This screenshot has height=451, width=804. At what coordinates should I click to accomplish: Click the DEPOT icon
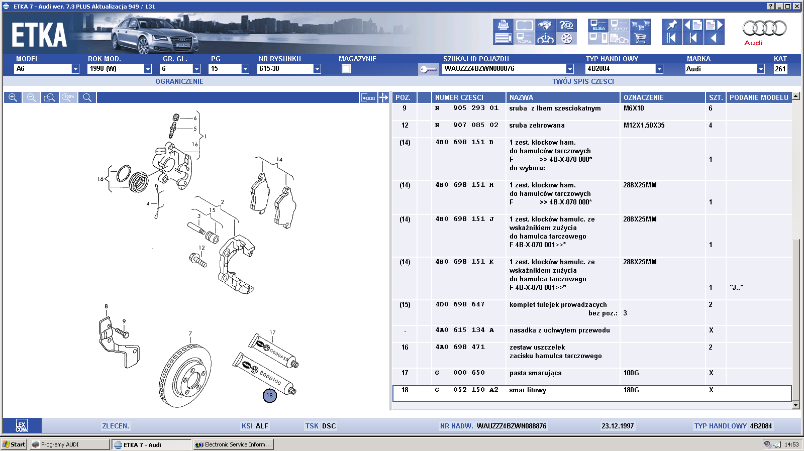[620, 25]
